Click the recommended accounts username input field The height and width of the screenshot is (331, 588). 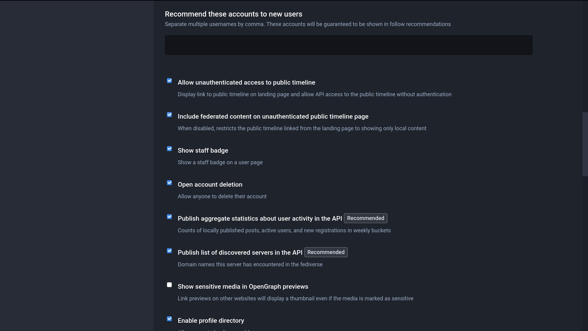(x=349, y=45)
